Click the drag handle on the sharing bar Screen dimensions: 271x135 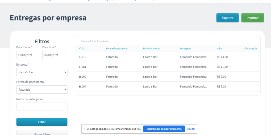pos(84,129)
